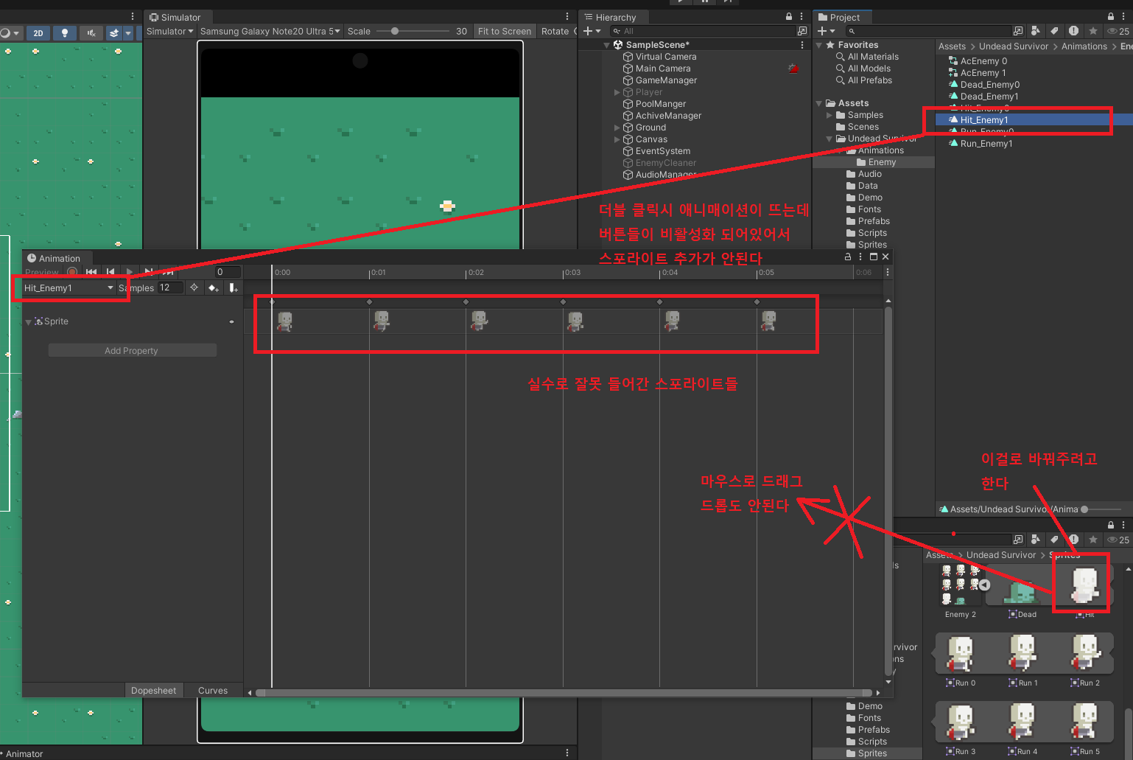Adjust the Simulator Scale slider

413,31
